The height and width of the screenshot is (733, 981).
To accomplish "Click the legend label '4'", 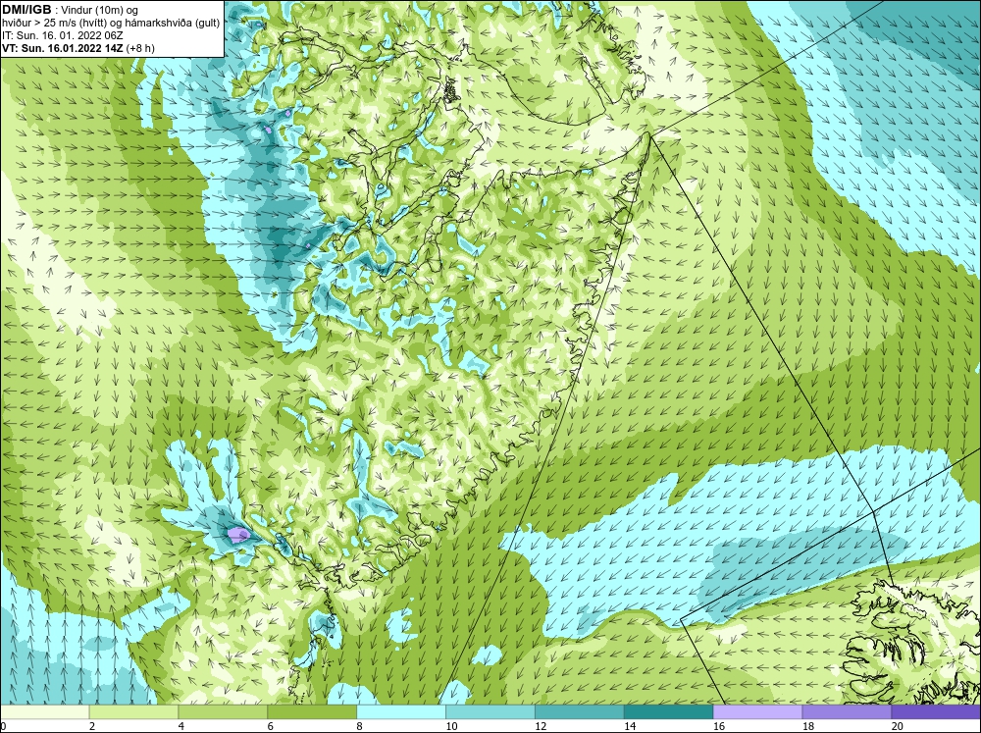I will click(181, 726).
